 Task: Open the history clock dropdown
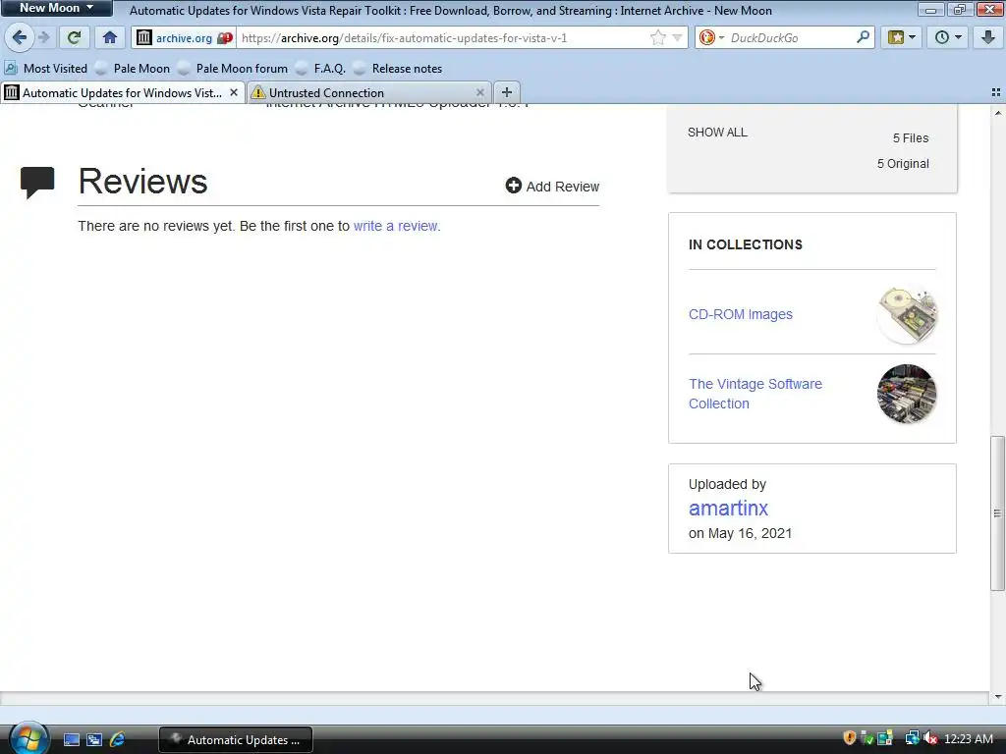point(948,38)
